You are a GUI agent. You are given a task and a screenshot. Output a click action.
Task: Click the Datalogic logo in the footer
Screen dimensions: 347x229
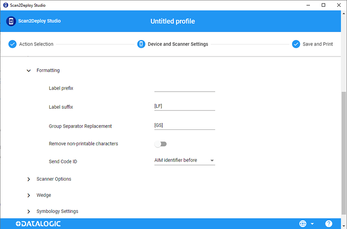point(38,223)
